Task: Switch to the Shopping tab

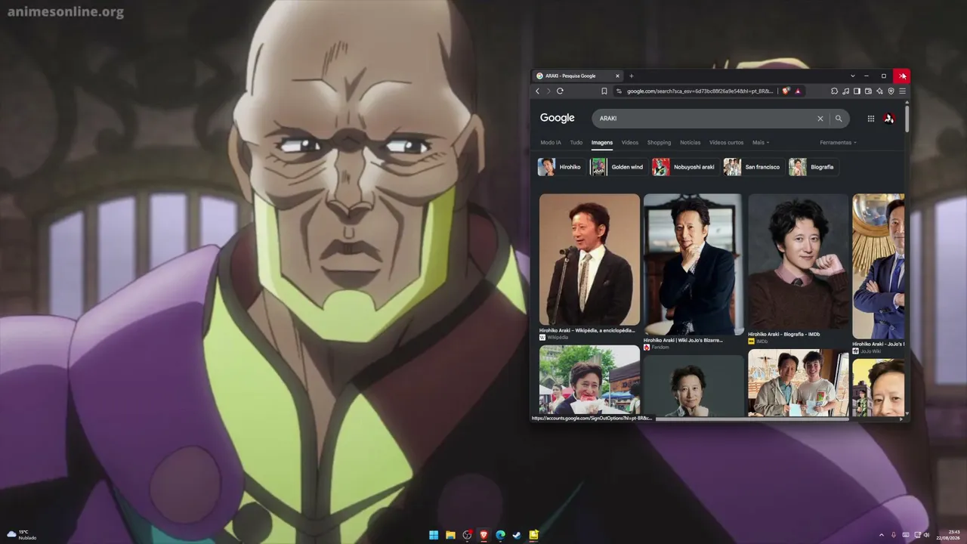Action: point(659,142)
